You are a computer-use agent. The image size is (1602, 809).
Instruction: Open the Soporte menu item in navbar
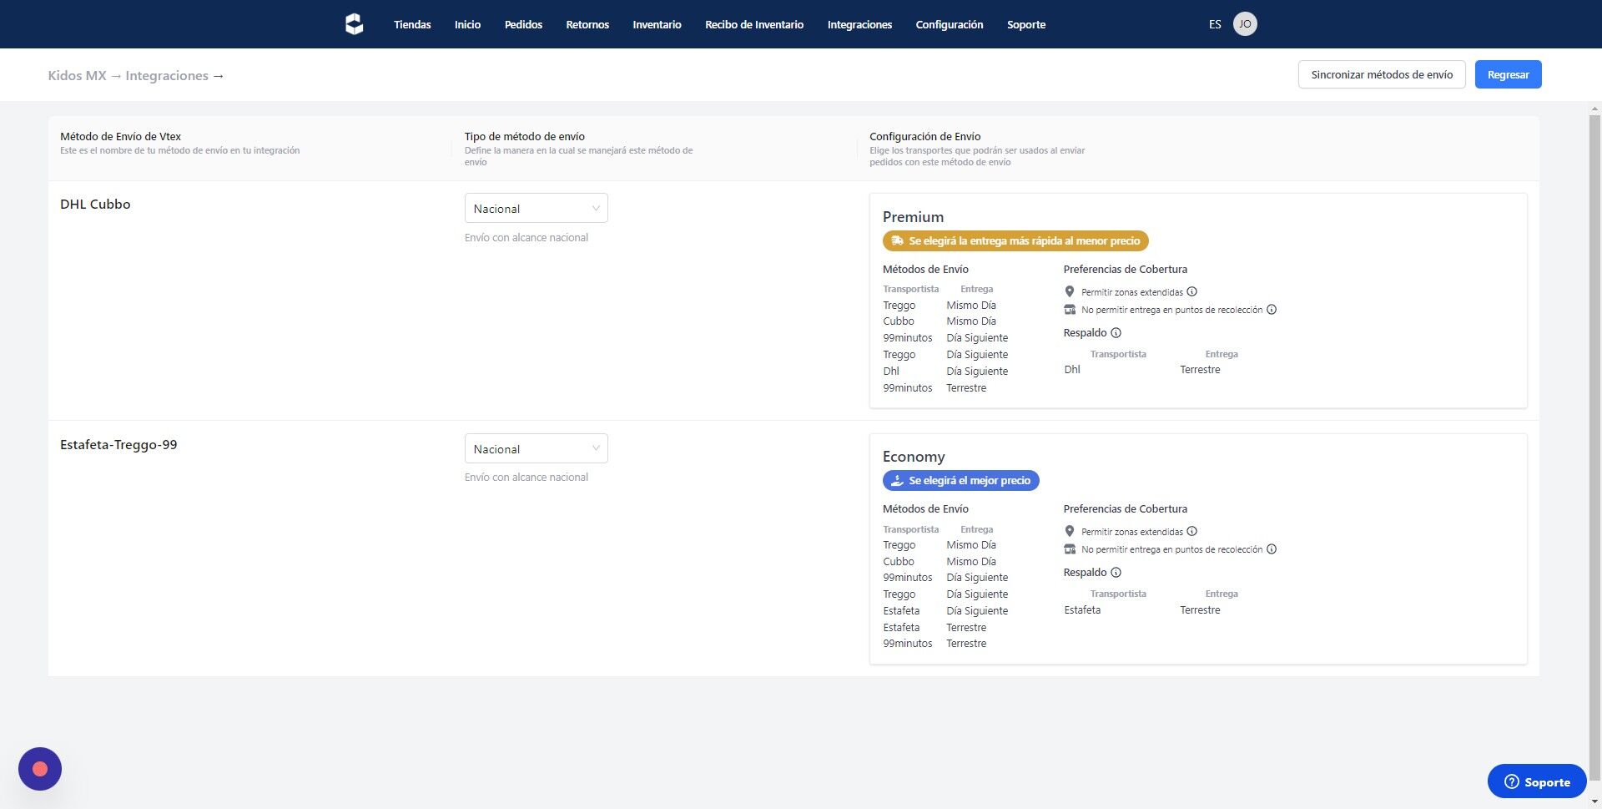point(1026,24)
